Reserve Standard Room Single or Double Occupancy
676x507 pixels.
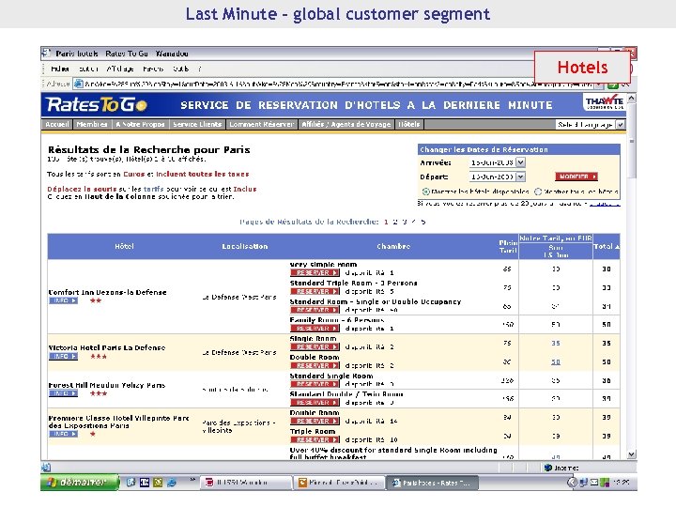click(315, 310)
